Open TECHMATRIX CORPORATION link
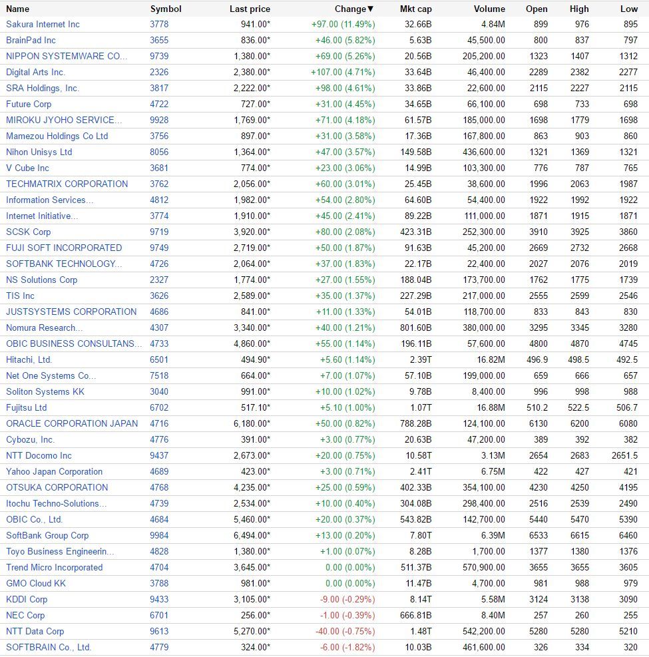The height and width of the screenshot is (657, 649). 67,184
